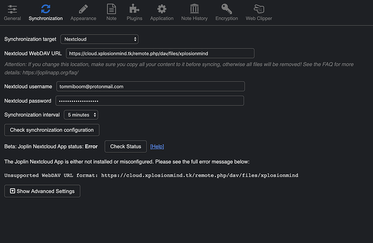This screenshot has height=243, width=373.
Task: Click the Nextcloud password label
Action: click(28, 101)
